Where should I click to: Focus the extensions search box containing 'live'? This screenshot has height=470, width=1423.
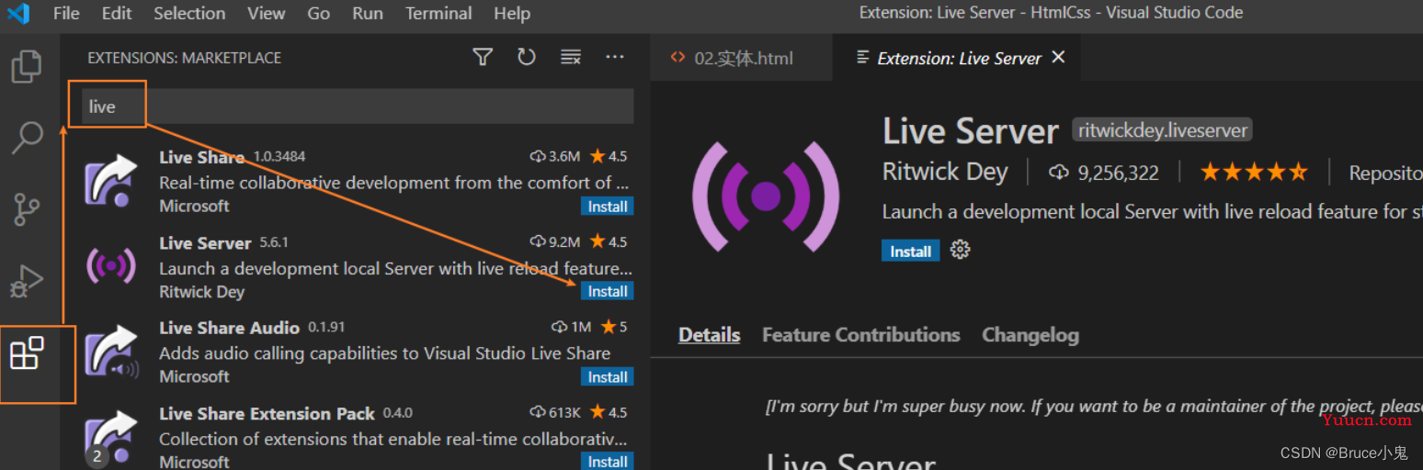359,106
